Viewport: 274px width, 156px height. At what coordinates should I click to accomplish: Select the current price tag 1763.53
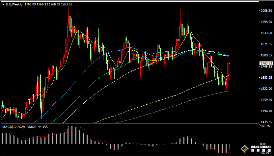266,63
